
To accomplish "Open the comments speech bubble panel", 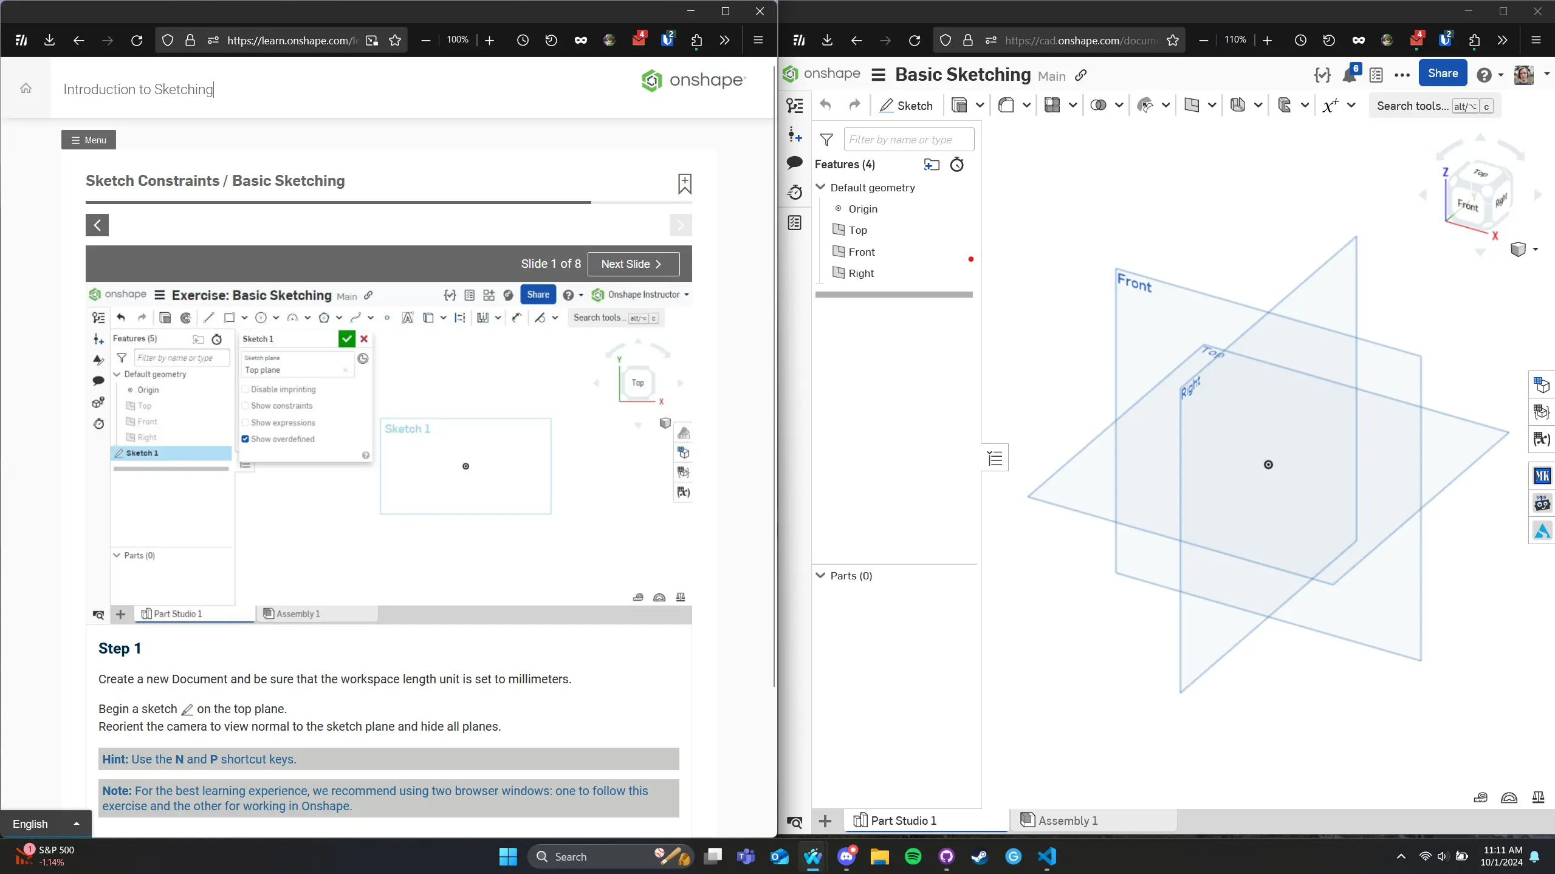I will [794, 163].
